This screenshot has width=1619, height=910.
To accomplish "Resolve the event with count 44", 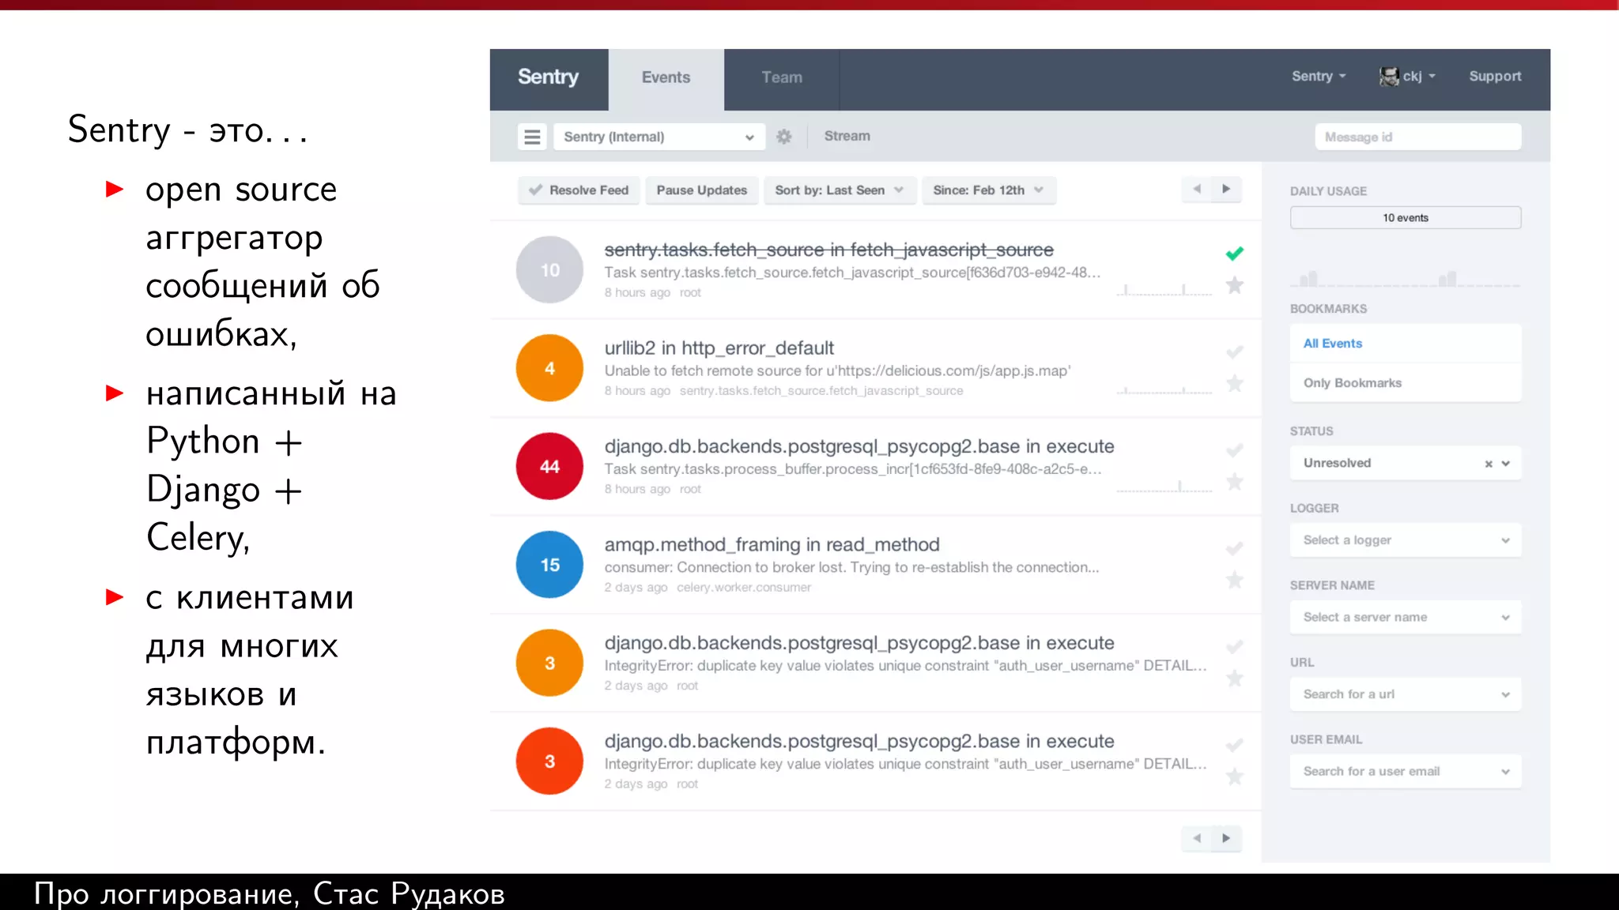I will tap(1234, 450).
